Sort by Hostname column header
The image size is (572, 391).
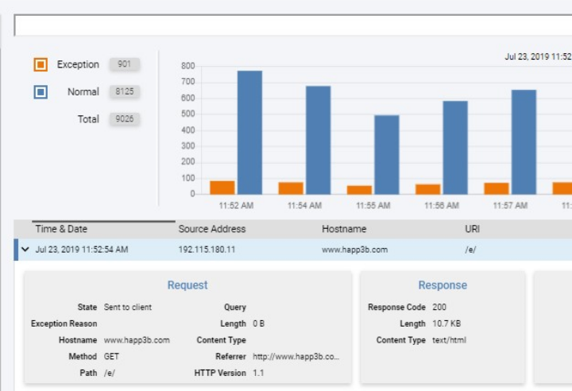click(x=344, y=229)
